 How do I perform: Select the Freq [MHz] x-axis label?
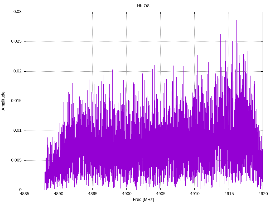pyautogui.click(x=143, y=200)
